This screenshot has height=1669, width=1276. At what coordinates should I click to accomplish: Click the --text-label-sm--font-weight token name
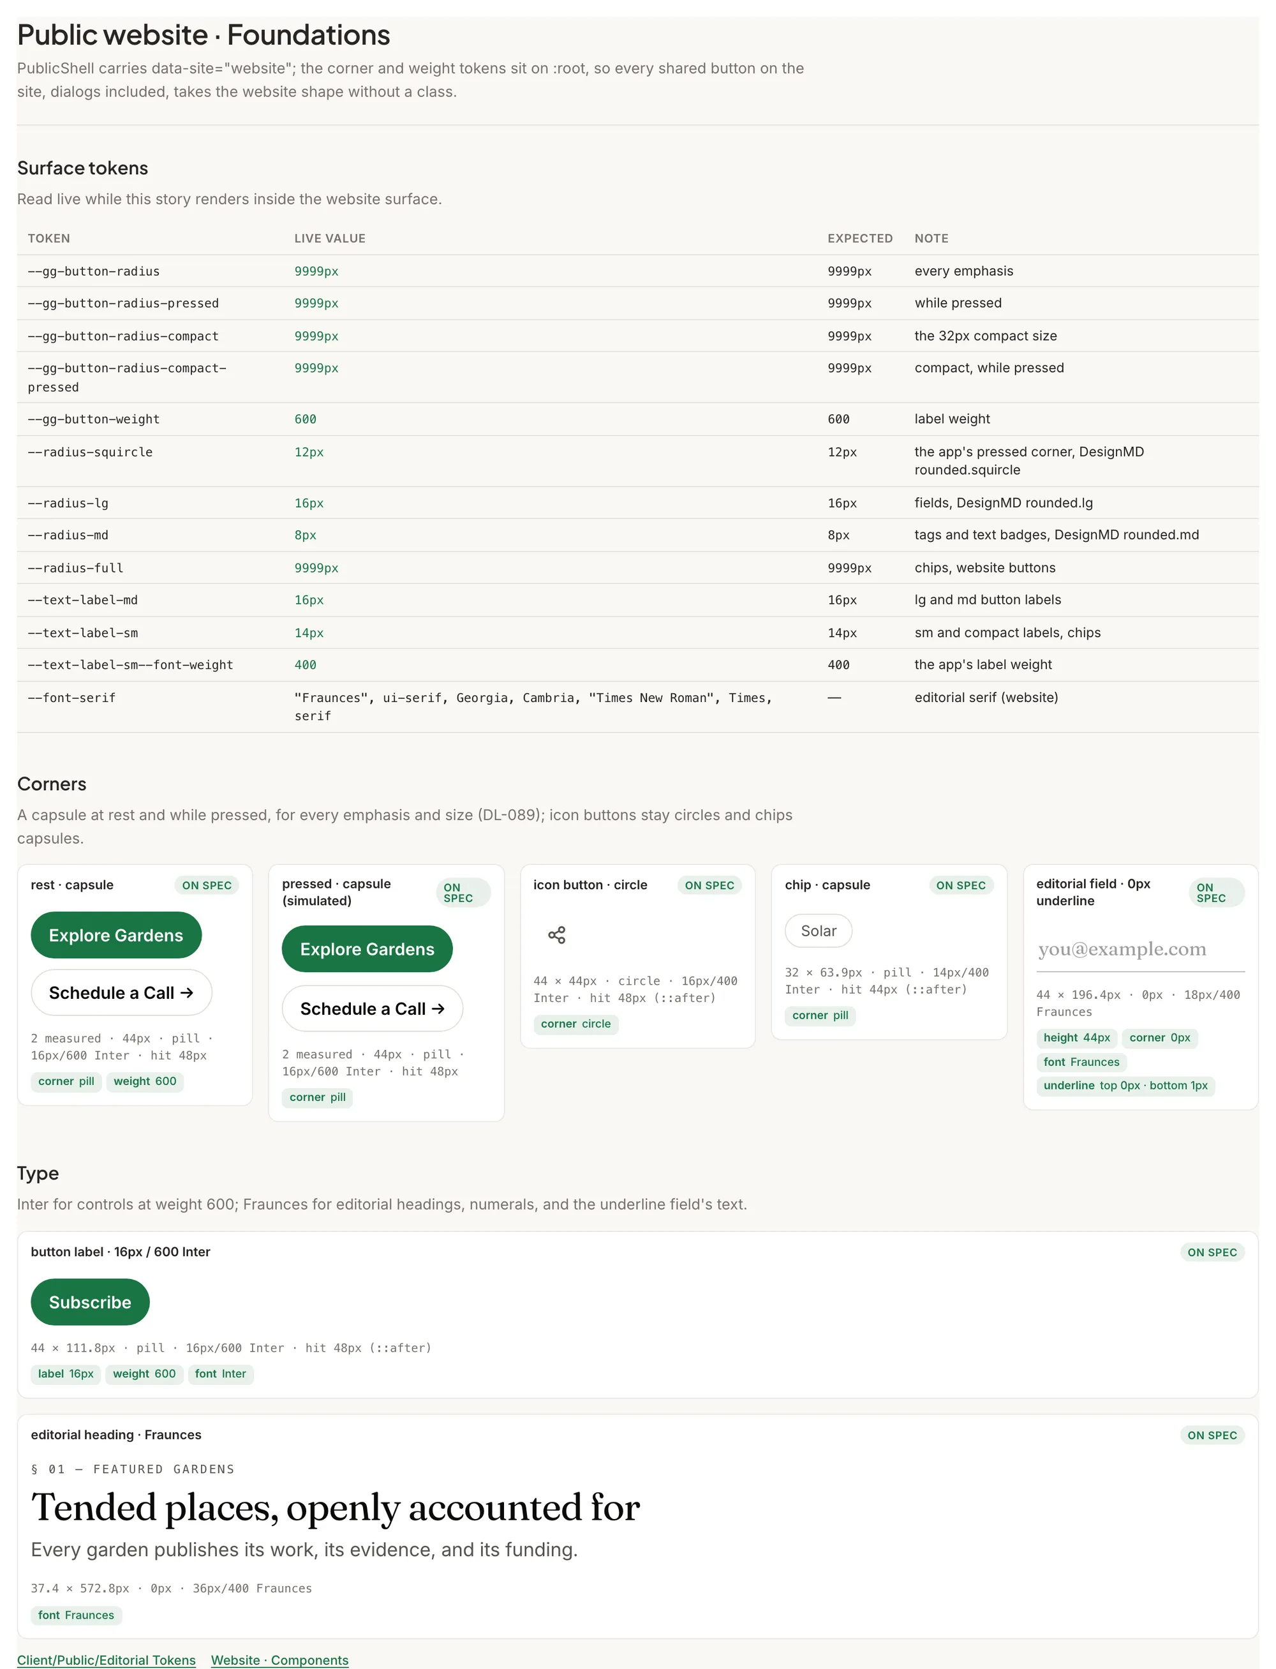point(131,664)
